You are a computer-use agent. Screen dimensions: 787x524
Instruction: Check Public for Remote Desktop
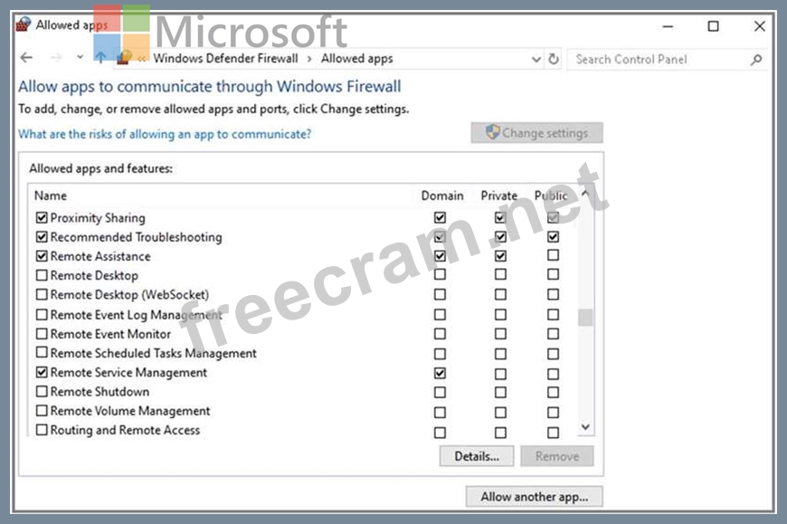point(553,274)
